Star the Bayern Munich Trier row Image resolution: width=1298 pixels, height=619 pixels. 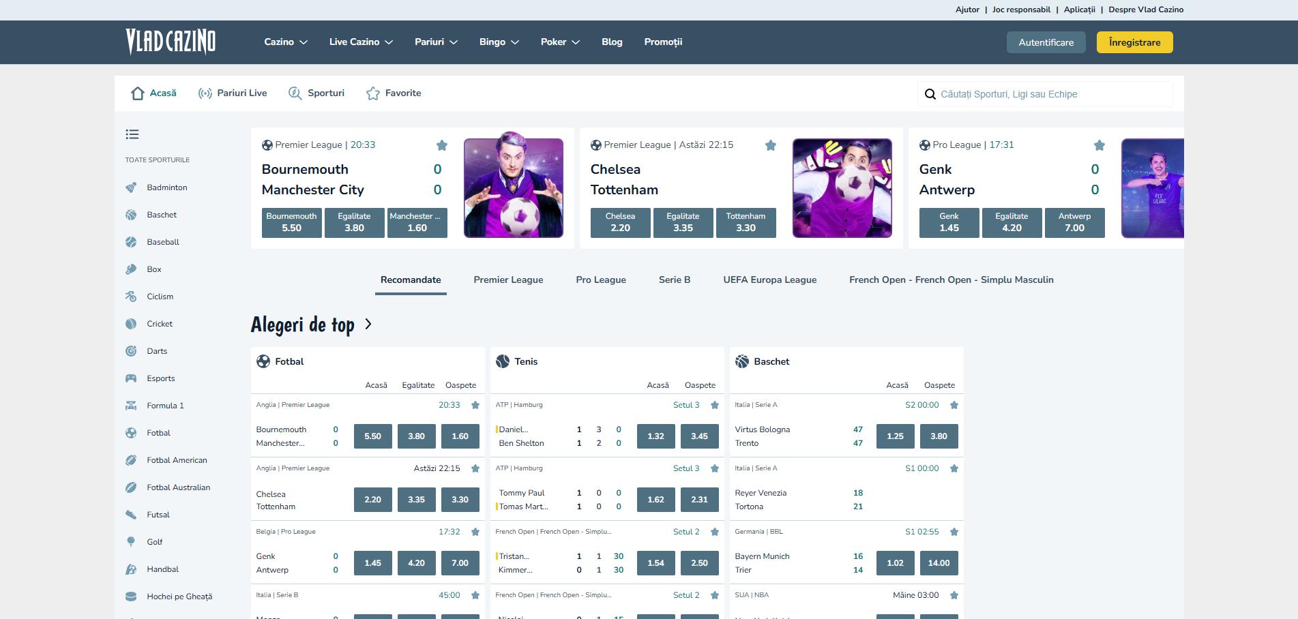954,532
